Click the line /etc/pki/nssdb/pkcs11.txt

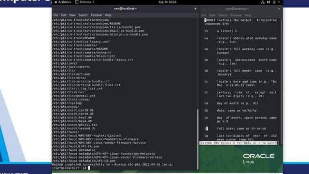point(74,125)
